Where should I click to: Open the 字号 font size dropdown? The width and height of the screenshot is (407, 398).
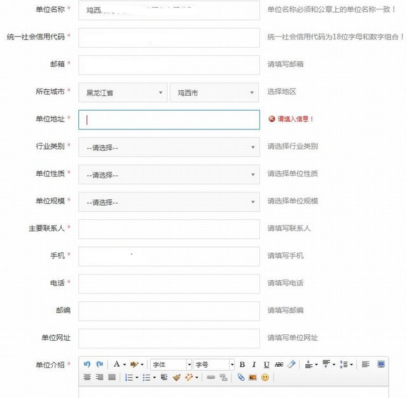point(214,364)
